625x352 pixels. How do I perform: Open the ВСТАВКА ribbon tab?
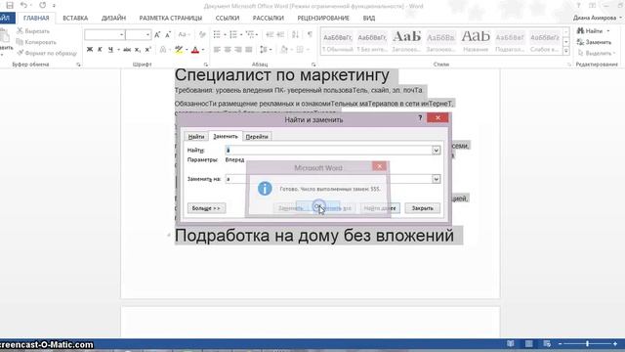[75, 18]
